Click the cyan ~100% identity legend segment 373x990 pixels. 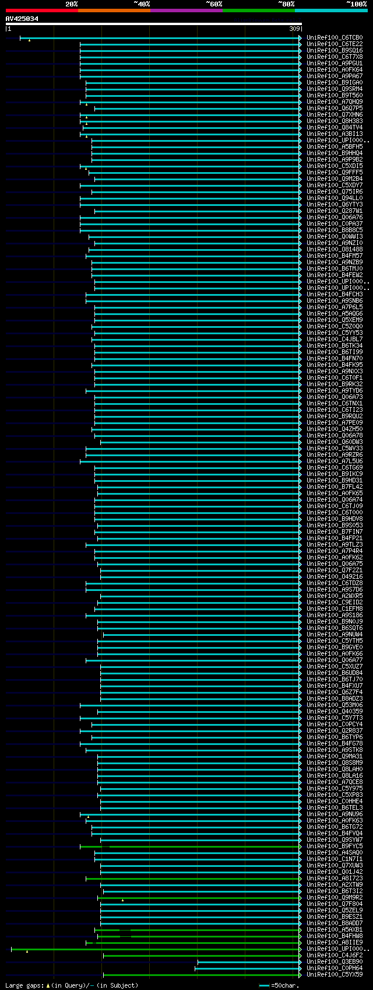[x=331, y=11]
